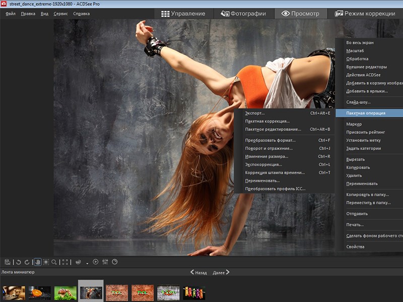This screenshot has width=403, height=302.
Task: Open the Вид menu
Action: [x=44, y=14]
